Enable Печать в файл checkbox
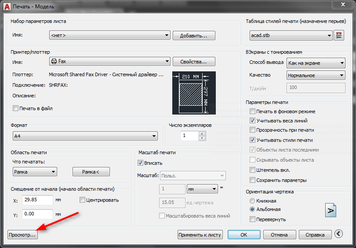 point(16,108)
